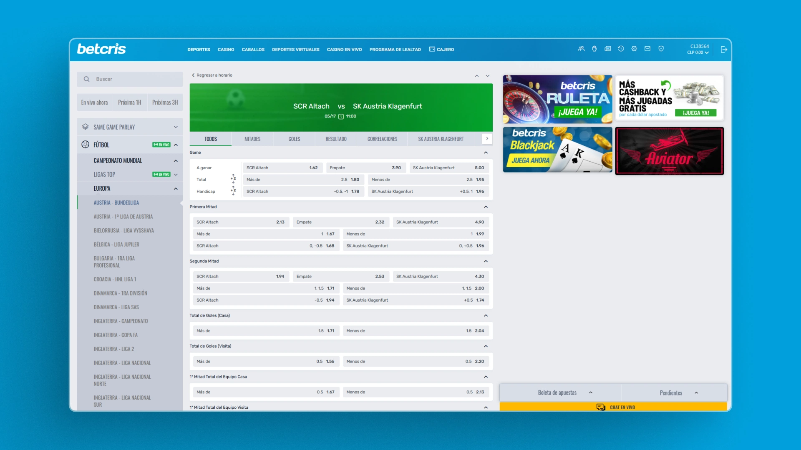The width and height of the screenshot is (801, 450).
Task: Collapse the Fútbol sport section
Action: (176, 145)
